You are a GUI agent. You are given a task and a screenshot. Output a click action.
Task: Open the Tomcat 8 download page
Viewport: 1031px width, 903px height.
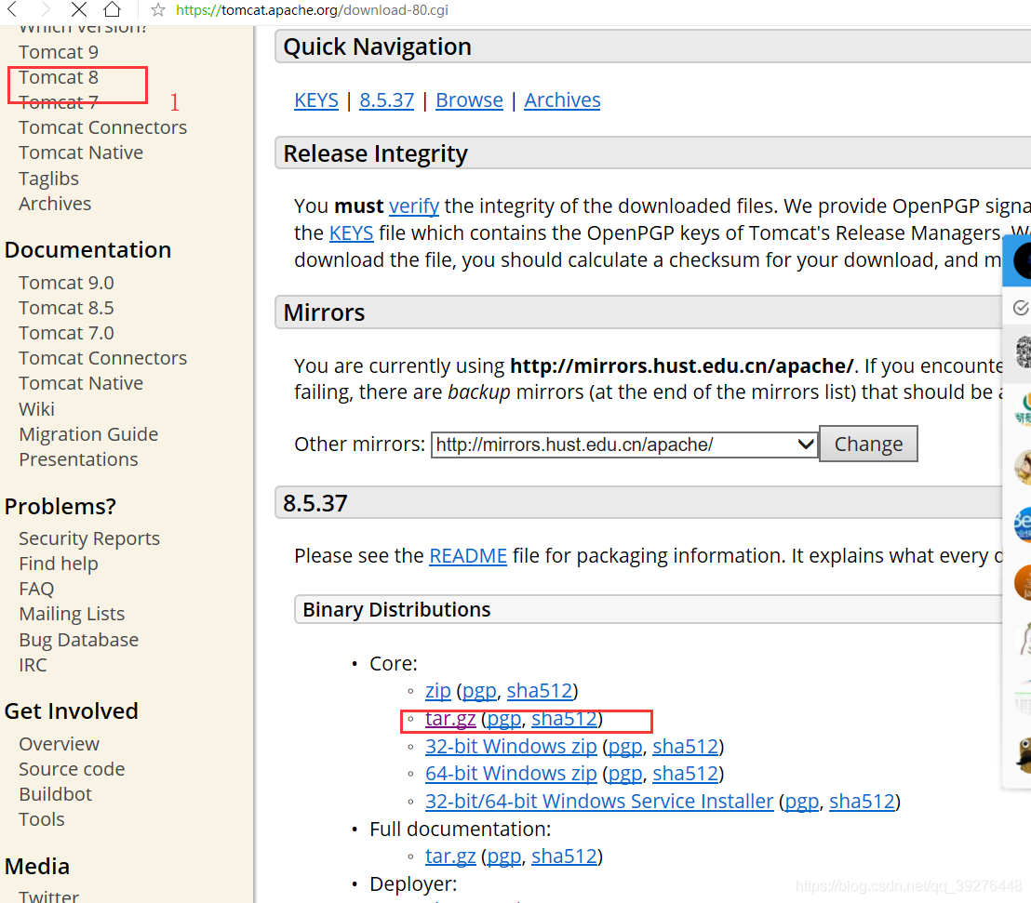point(59,77)
